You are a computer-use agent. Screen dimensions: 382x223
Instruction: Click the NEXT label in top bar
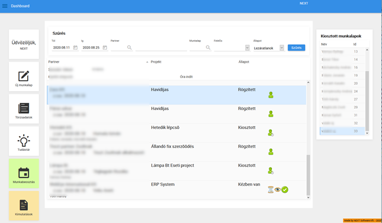coord(304,4)
